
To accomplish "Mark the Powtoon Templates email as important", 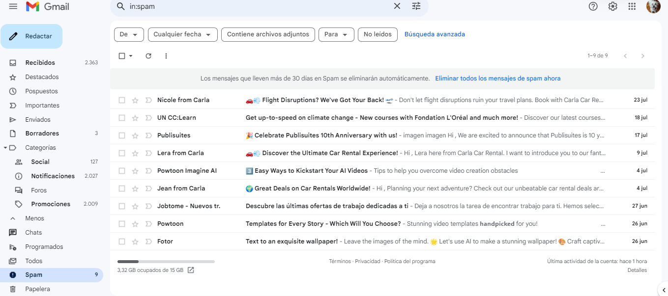I will coord(148,224).
